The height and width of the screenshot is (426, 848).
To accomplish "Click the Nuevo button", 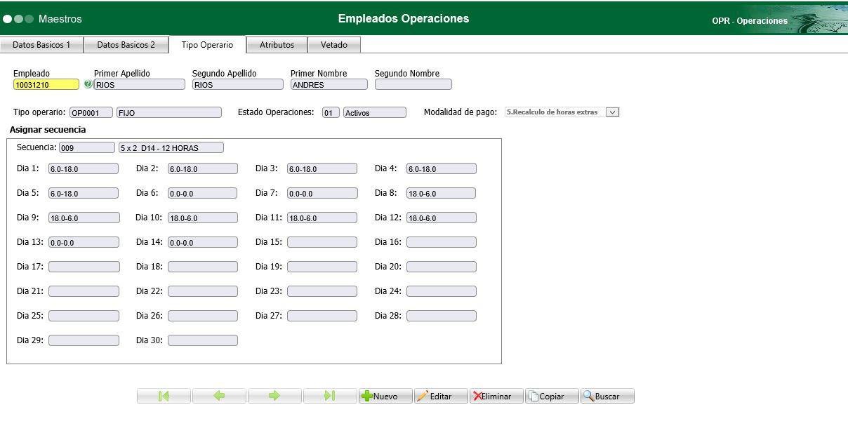I will click(385, 396).
